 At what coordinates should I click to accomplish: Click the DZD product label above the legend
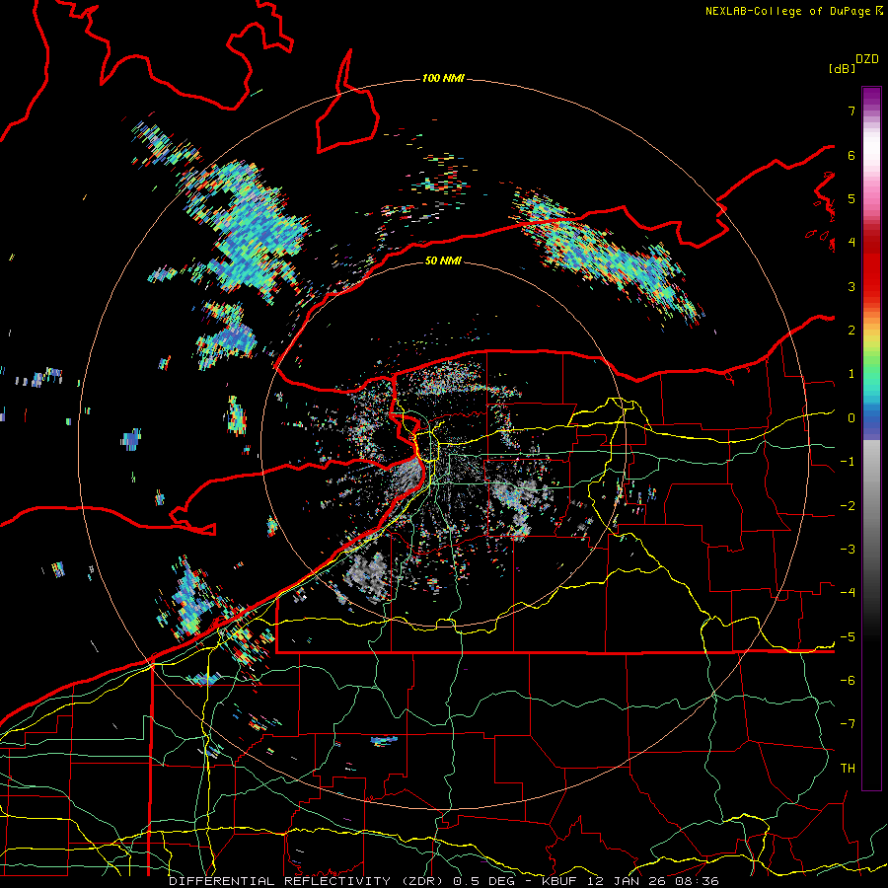867,59
